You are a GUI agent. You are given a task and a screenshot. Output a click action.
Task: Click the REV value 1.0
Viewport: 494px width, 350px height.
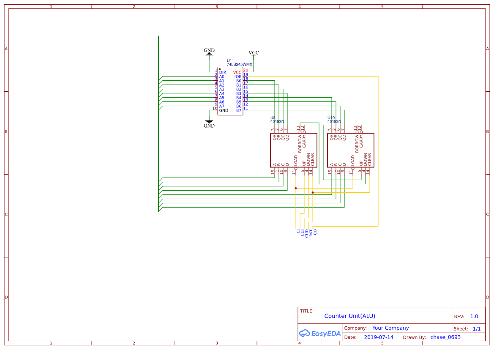tap(474, 317)
